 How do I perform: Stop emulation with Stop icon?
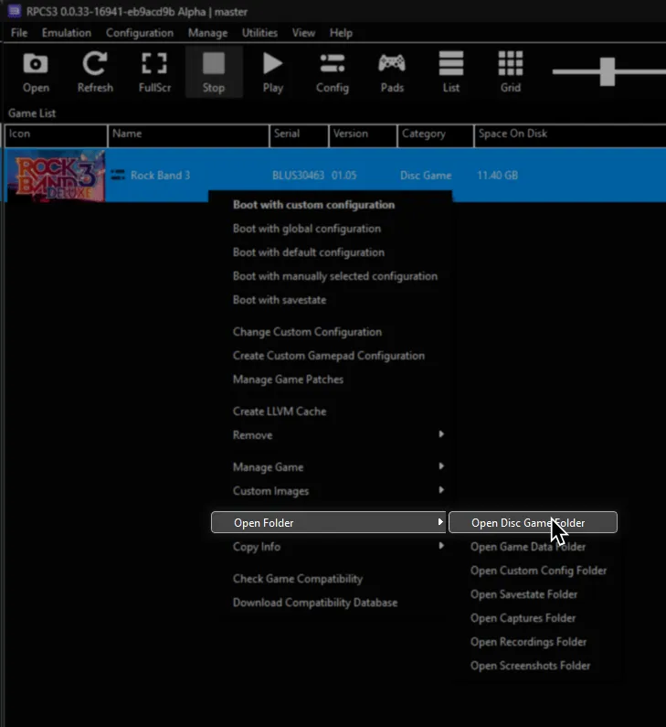point(214,72)
